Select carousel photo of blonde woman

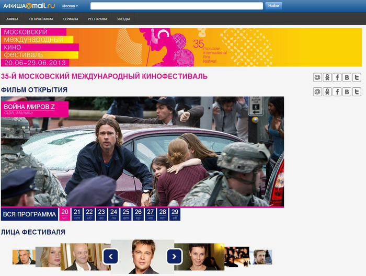pos(48,257)
